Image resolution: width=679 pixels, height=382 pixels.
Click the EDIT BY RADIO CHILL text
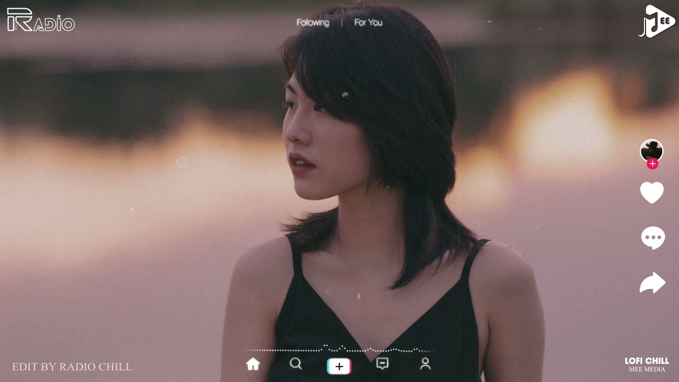point(72,367)
